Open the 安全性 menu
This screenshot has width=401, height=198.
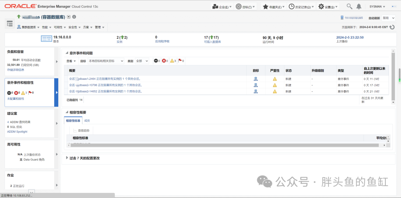(75, 27)
